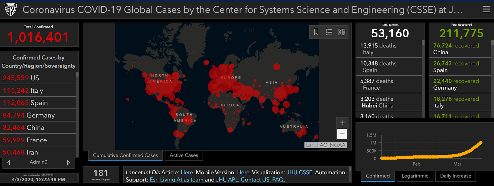
Task: Select the Confirmed chart tab
Action: coord(378,176)
